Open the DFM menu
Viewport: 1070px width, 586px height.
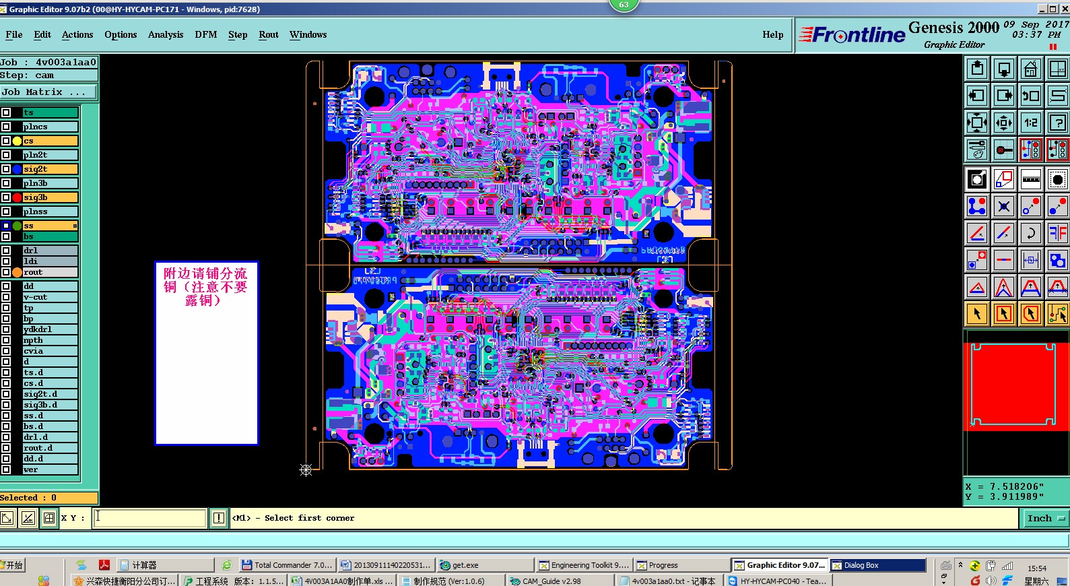[x=206, y=34]
